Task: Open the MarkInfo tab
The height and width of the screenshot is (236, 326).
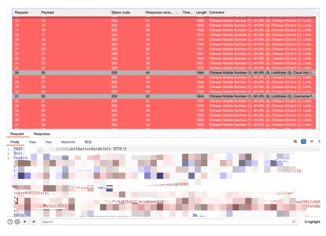Action: click(68, 142)
